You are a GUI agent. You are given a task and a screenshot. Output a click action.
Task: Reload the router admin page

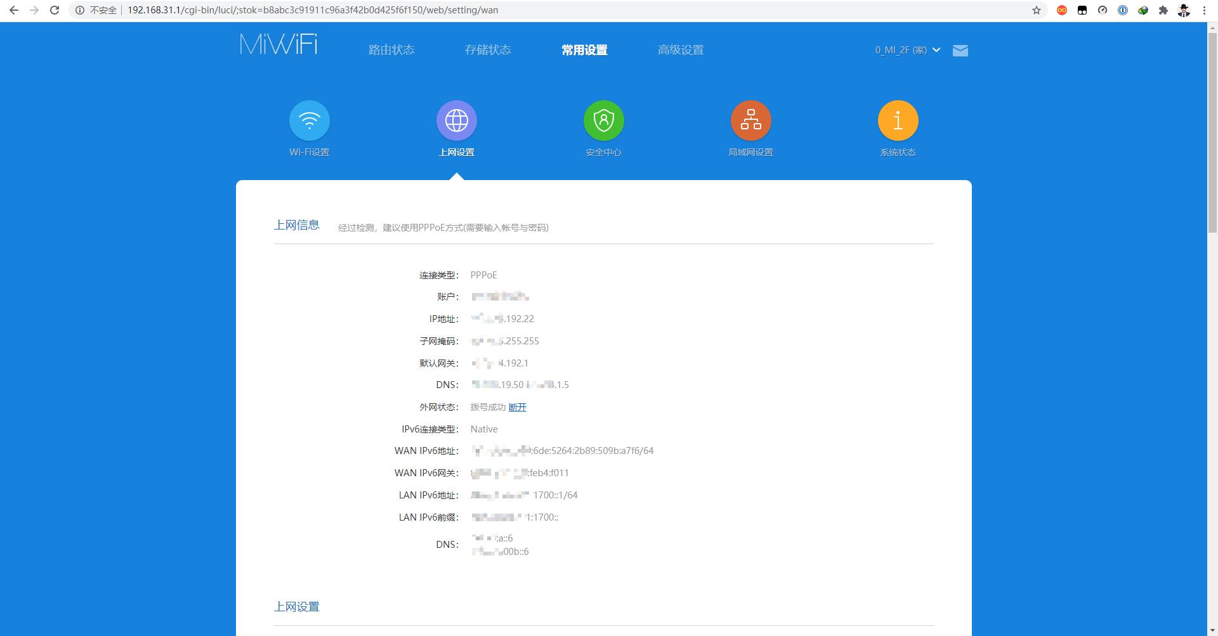click(x=55, y=10)
